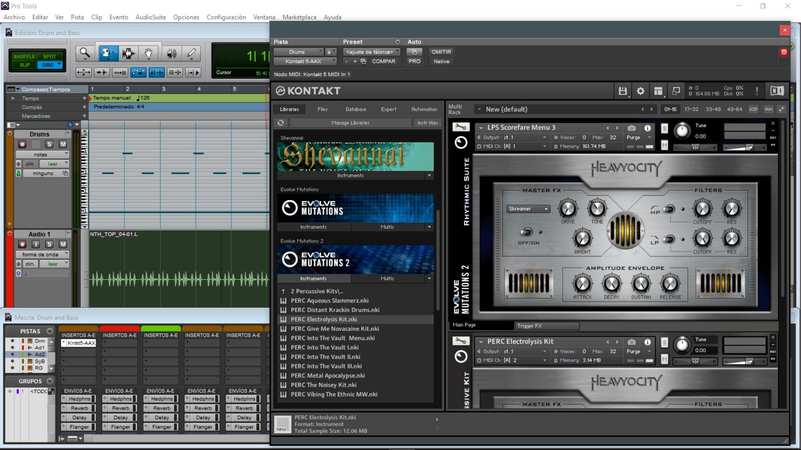Open notas track view dropdown
This screenshot has height=450, width=801.
click(x=42, y=155)
